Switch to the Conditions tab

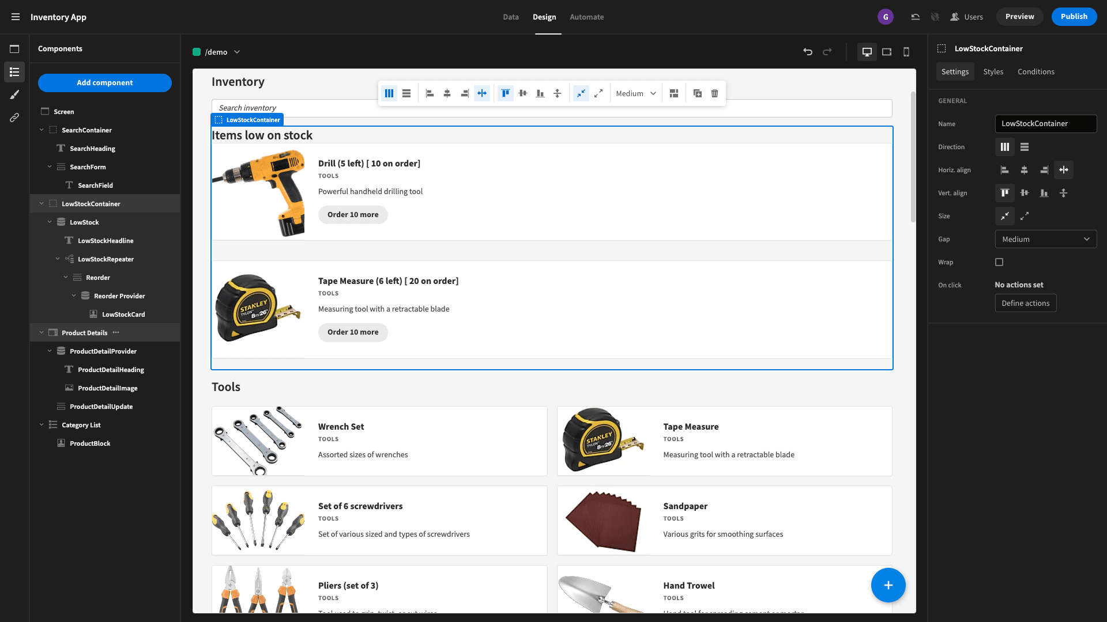(1036, 71)
